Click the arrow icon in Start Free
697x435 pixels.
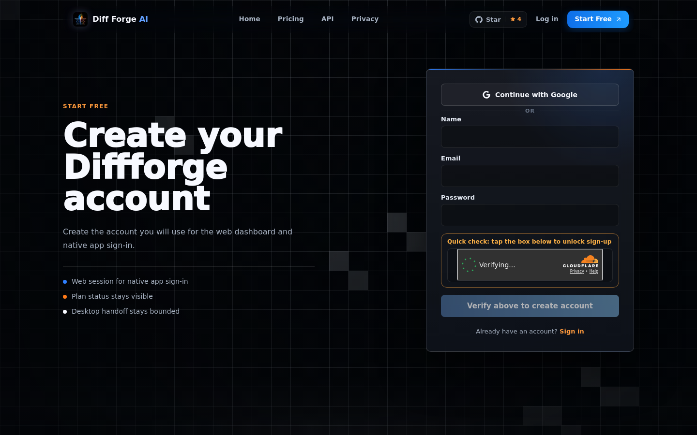coord(618,19)
